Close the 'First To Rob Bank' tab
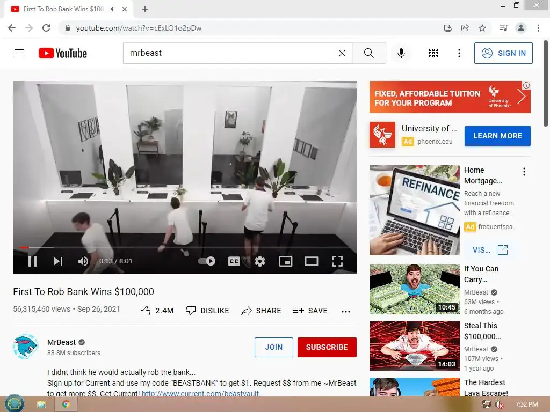 click(x=125, y=9)
